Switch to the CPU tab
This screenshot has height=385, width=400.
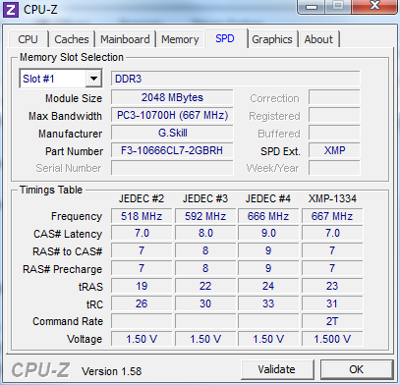[28, 39]
